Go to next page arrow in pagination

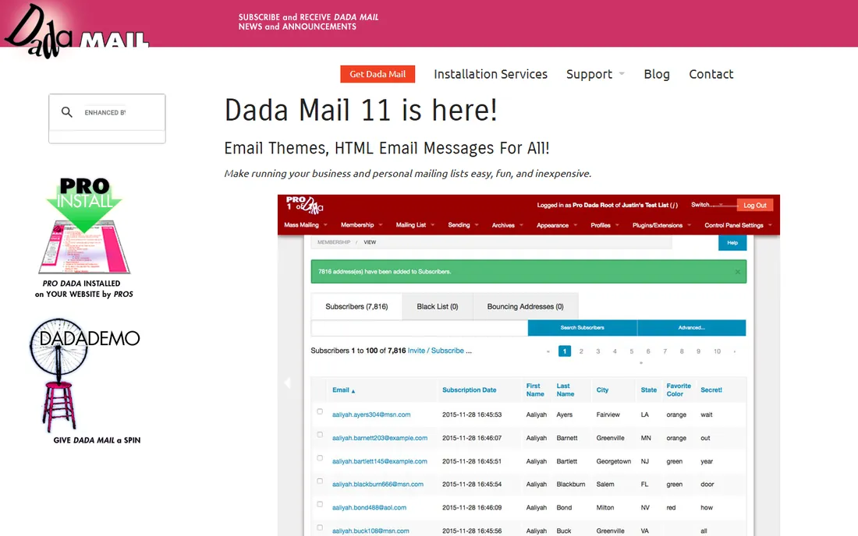[x=734, y=351]
